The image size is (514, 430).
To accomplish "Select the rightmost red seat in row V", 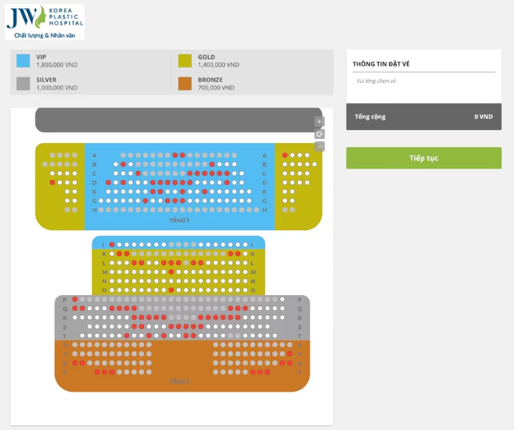I will (290, 354).
